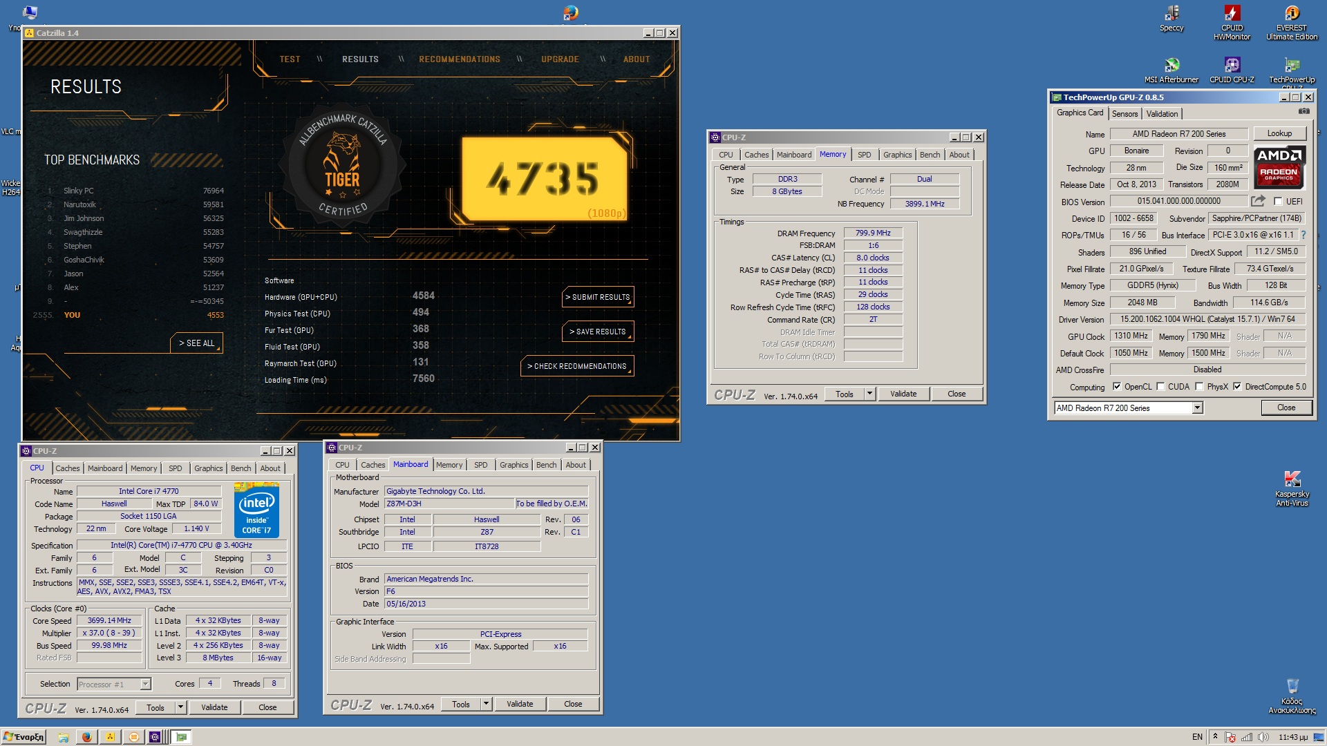The image size is (1327, 746).
Task: Switch to the orange media player taskbar button
Action: 134,737
